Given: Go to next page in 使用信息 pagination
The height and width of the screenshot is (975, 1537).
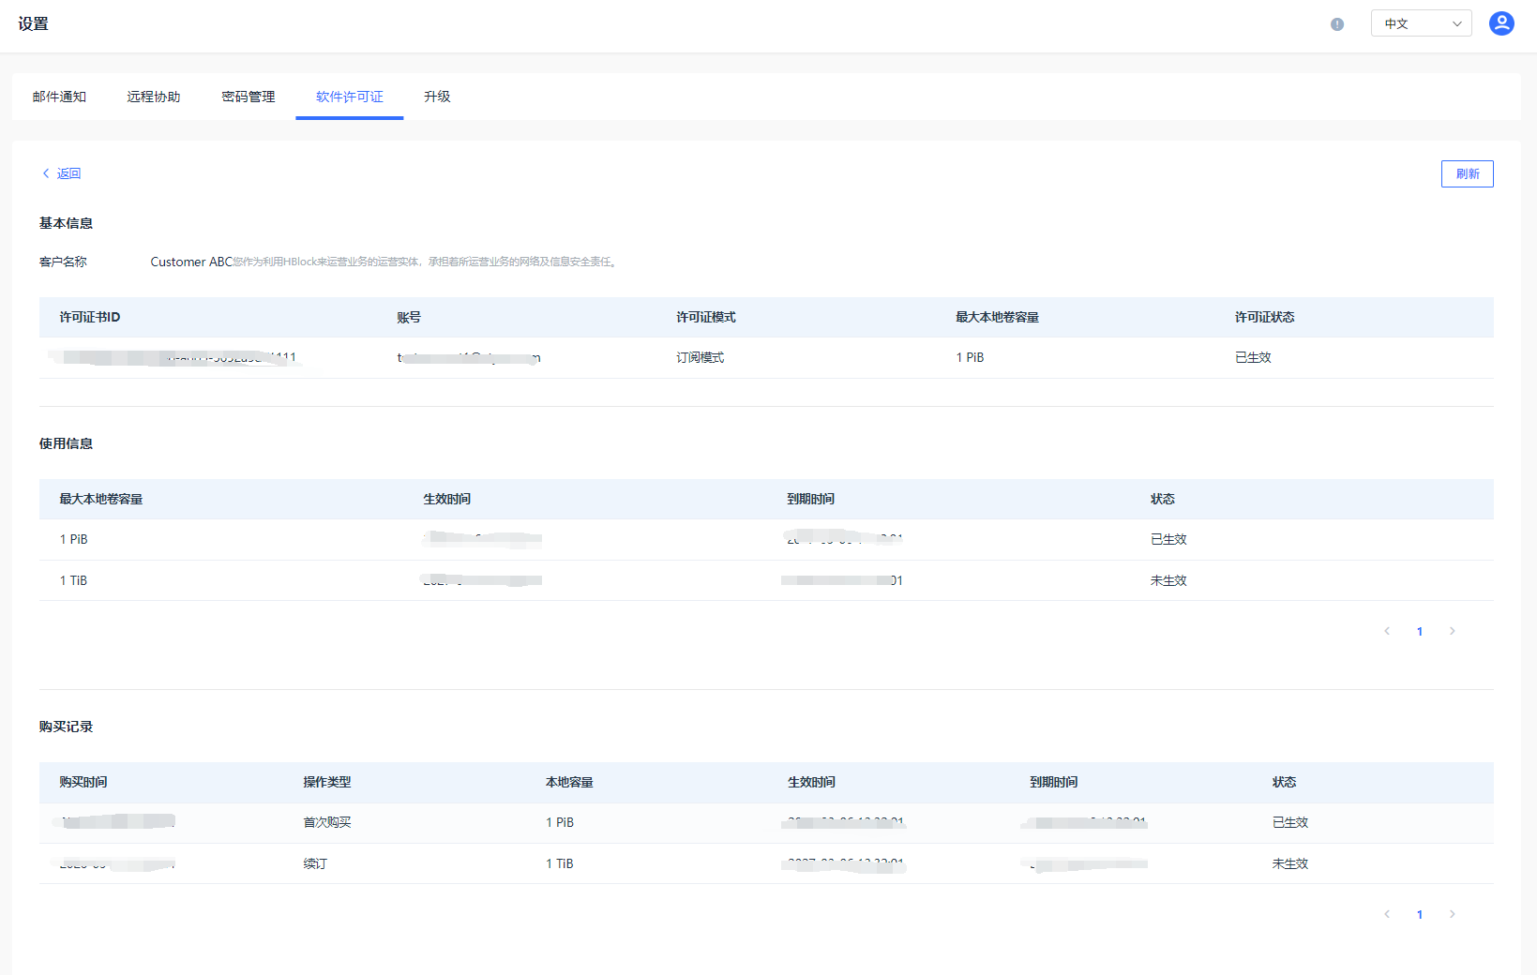Looking at the screenshot, I should [1452, 631].
